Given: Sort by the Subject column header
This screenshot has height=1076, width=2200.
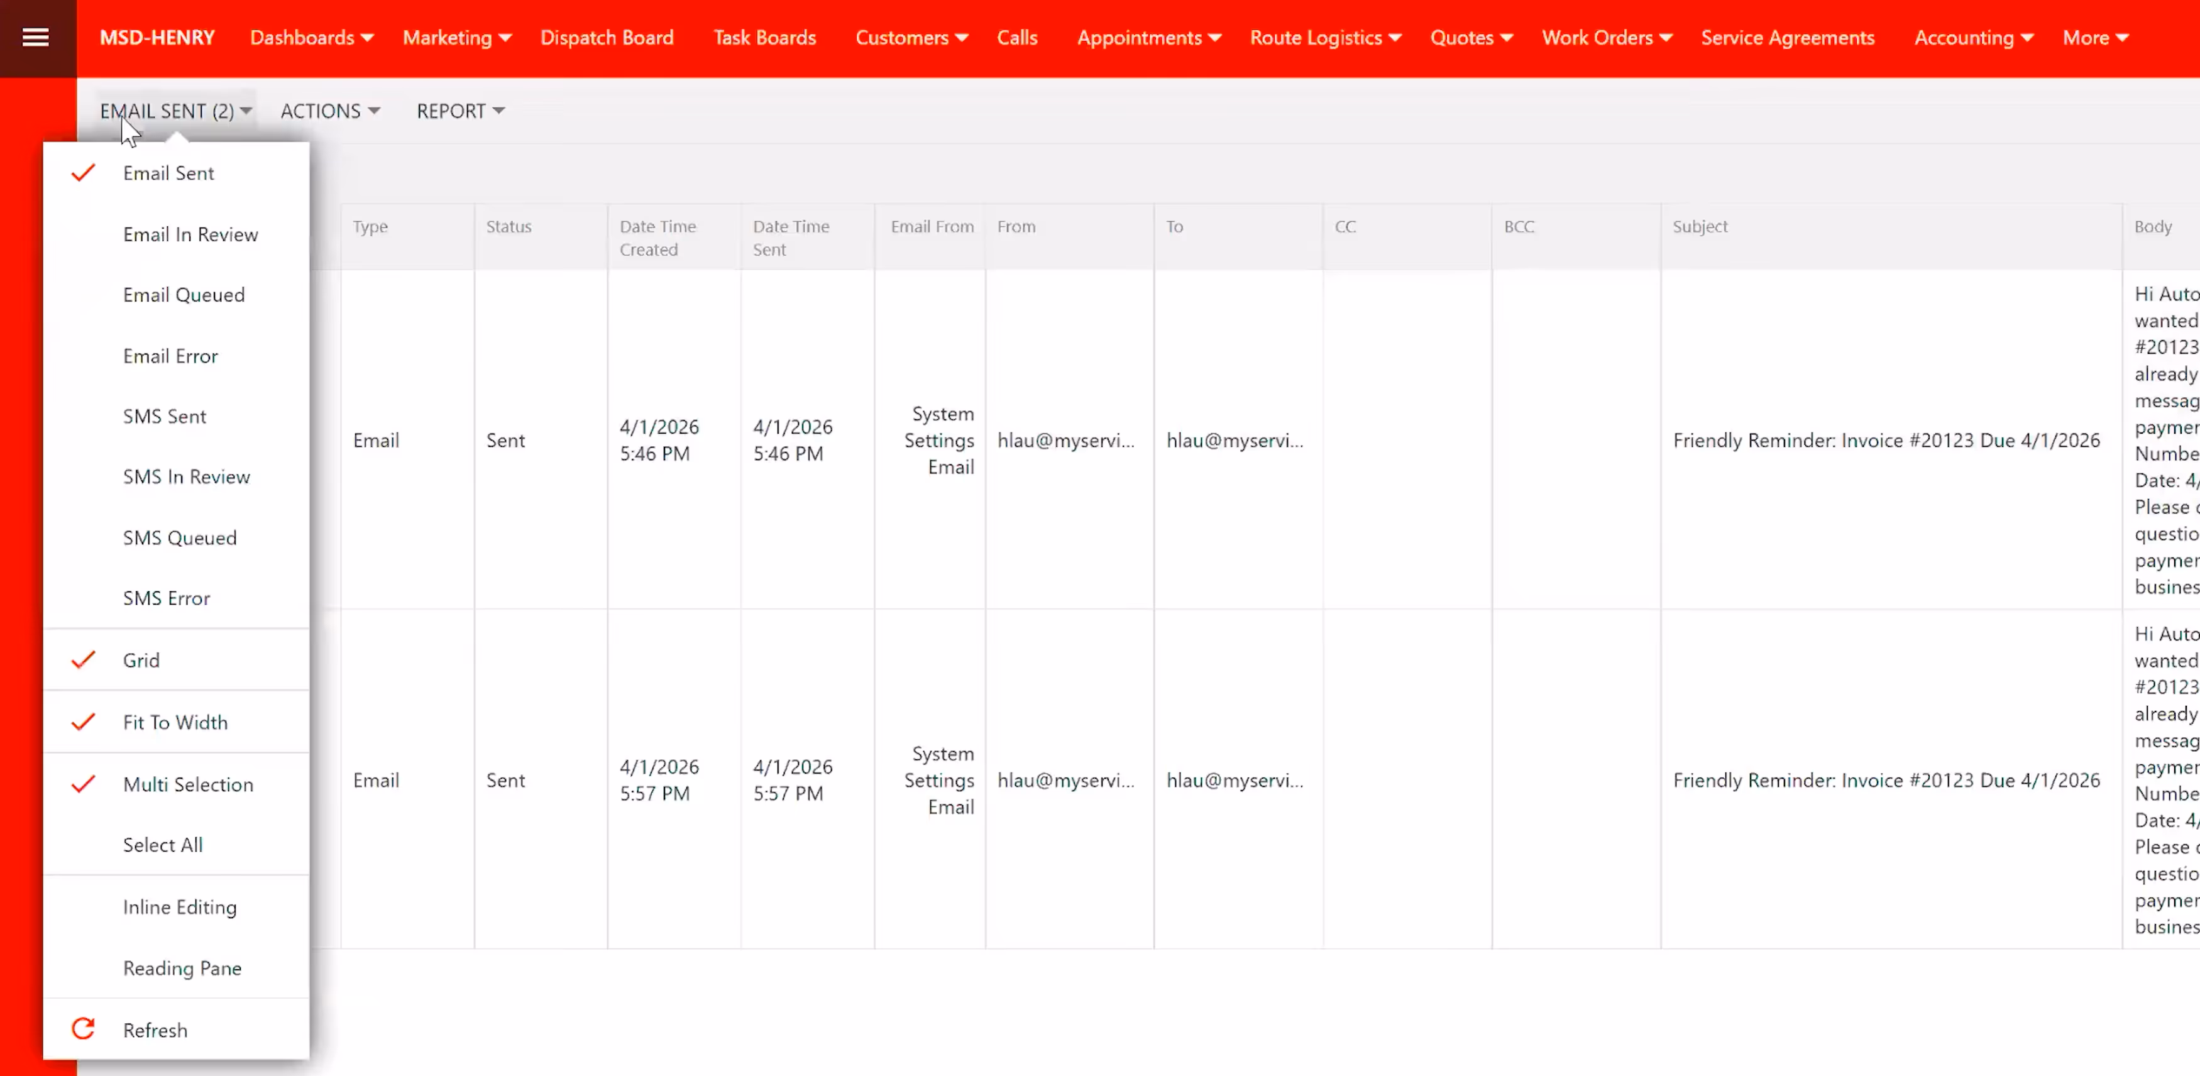Looking at the screenshot, I should coord(1700,226).
